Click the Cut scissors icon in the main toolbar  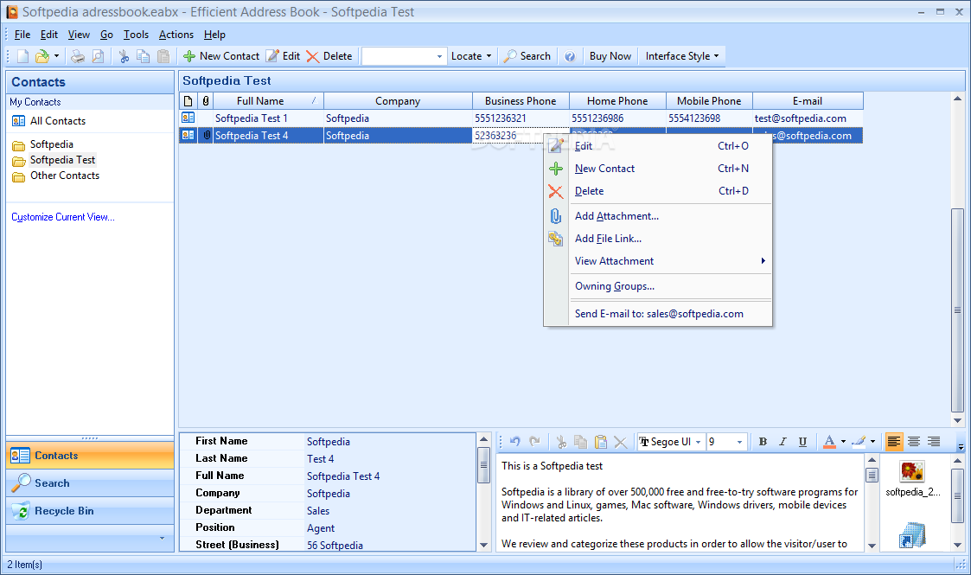(x=124, y=56)
